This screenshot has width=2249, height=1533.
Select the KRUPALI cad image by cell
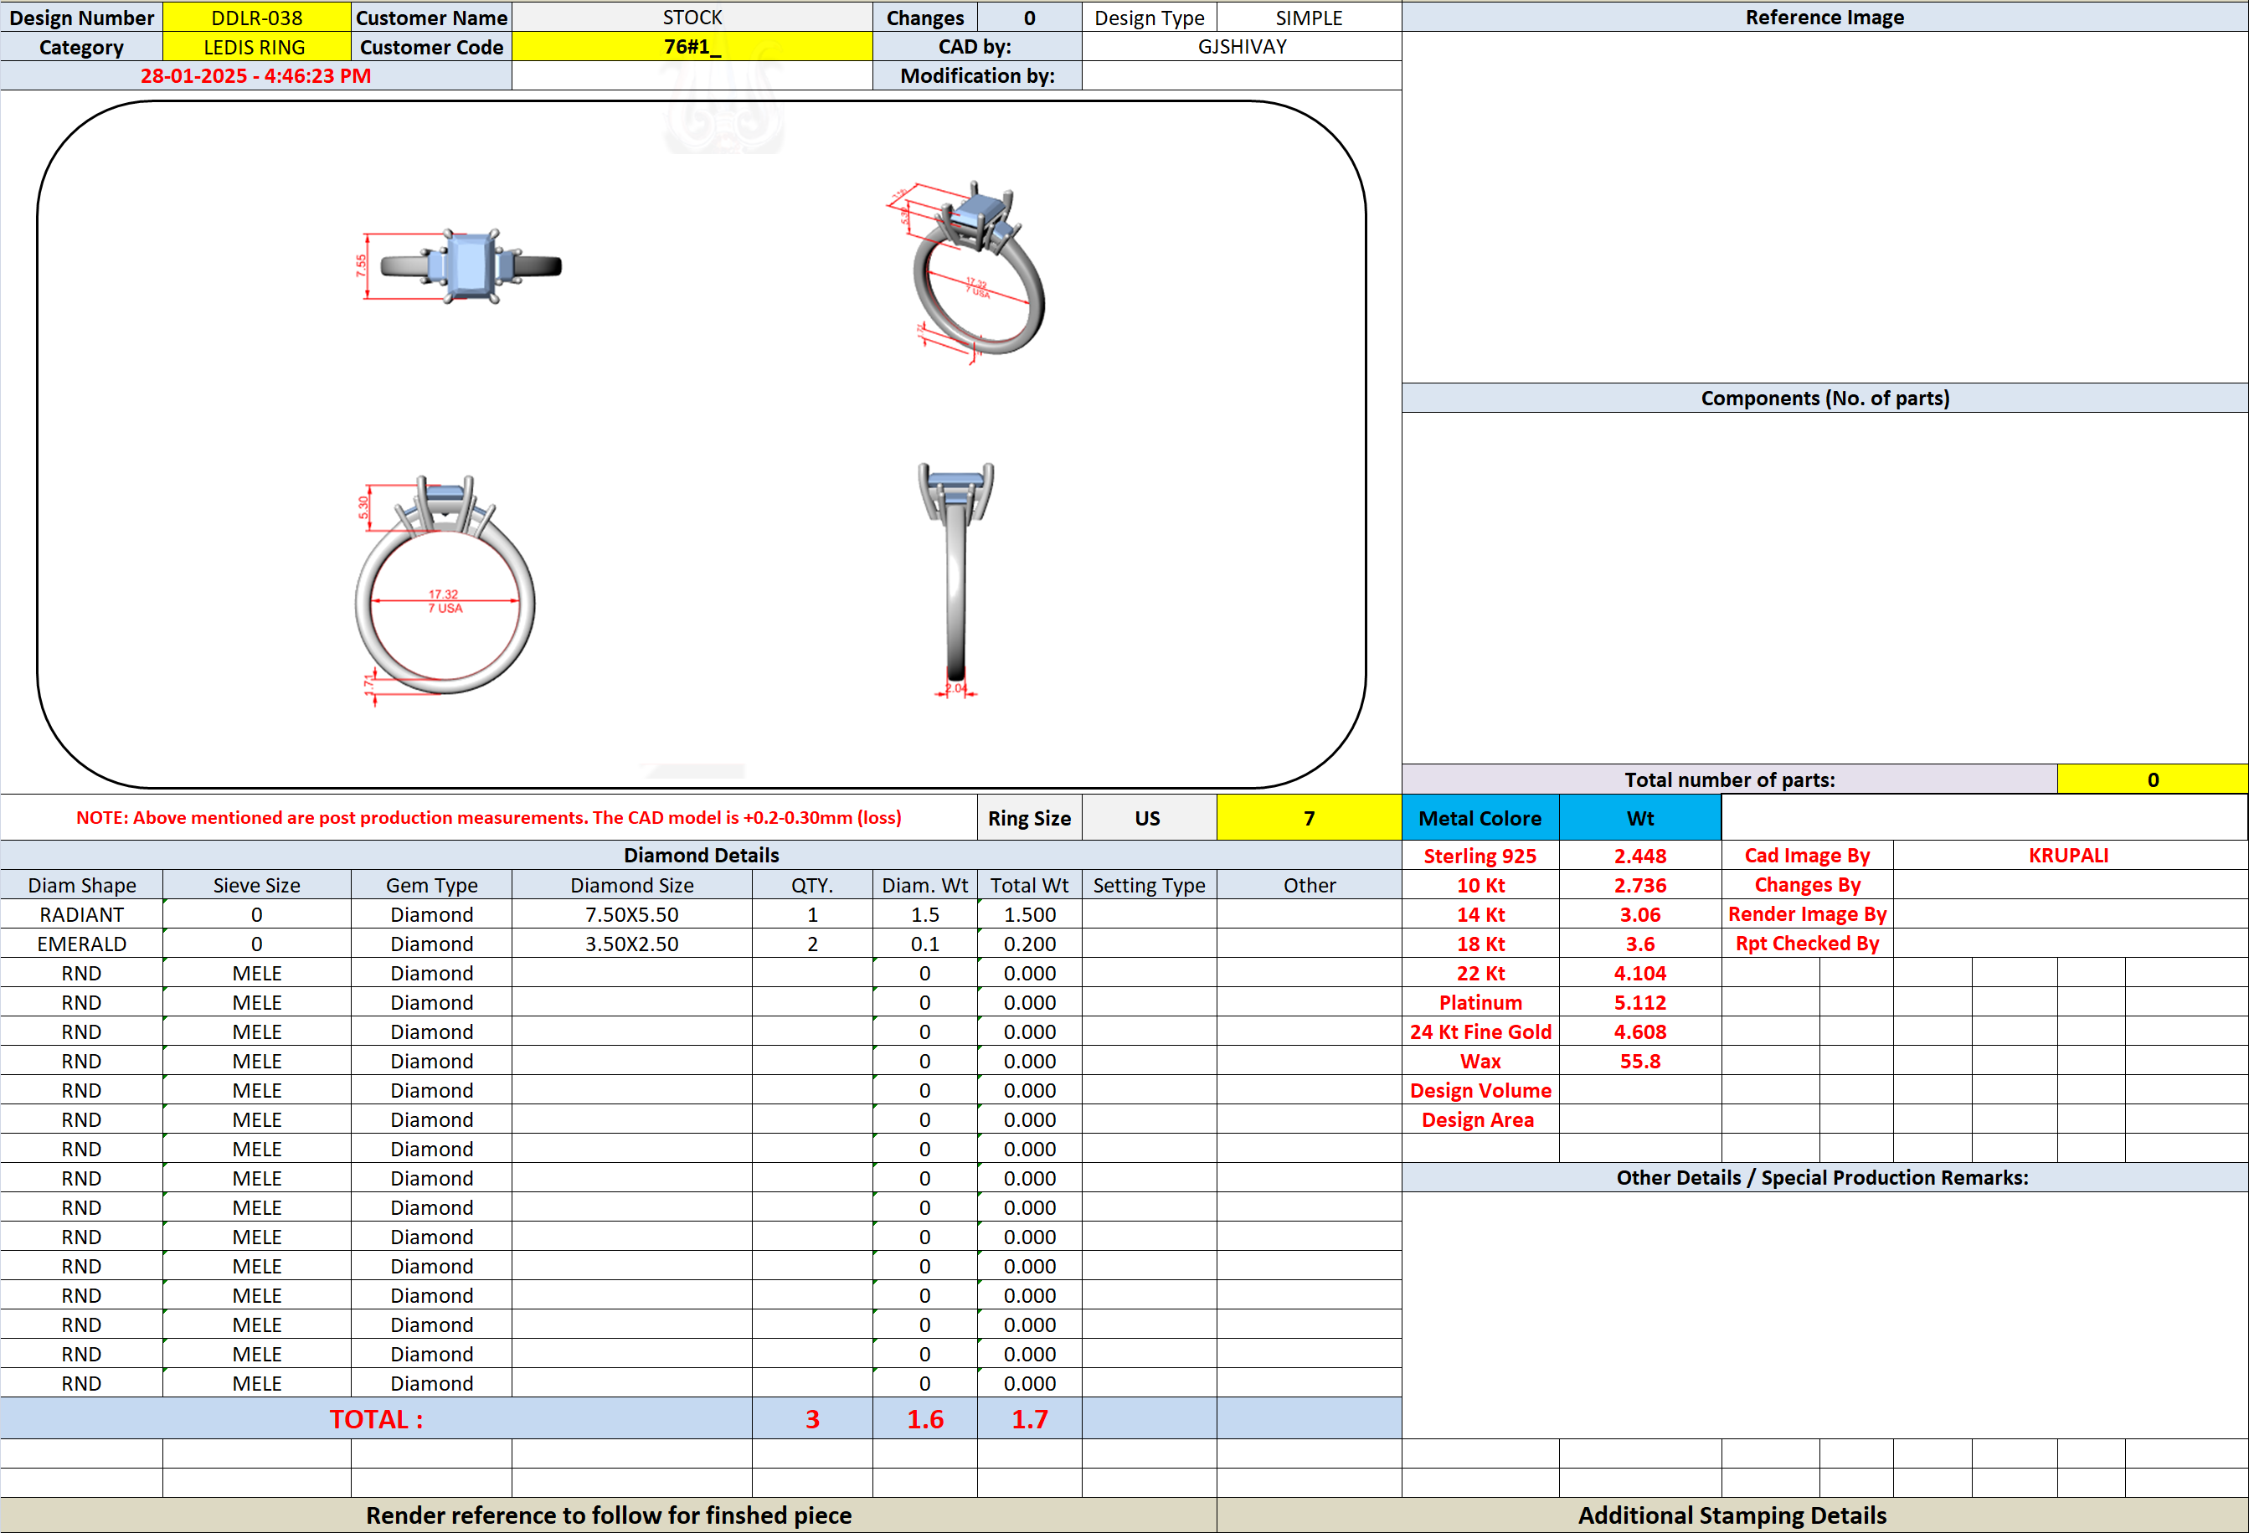coord(2069,856)
